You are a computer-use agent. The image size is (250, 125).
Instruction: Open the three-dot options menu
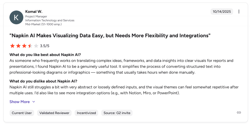coord(239,12)
